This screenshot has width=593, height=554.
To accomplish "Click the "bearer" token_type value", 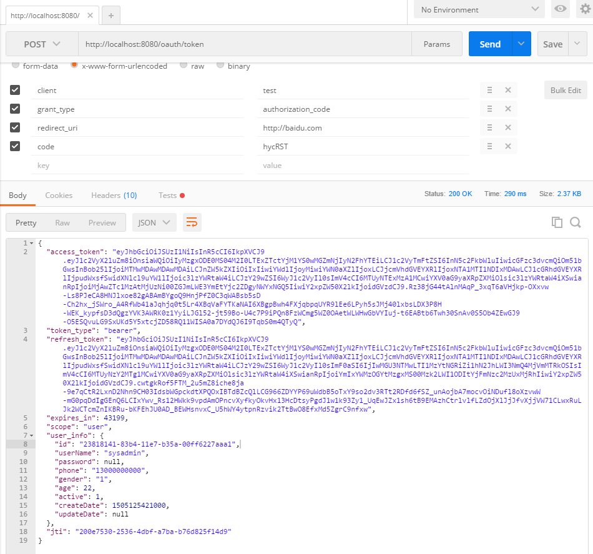I will [x=120, y=330].
